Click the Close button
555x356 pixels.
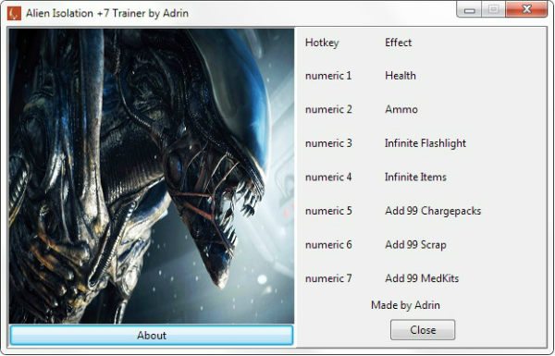423,330
